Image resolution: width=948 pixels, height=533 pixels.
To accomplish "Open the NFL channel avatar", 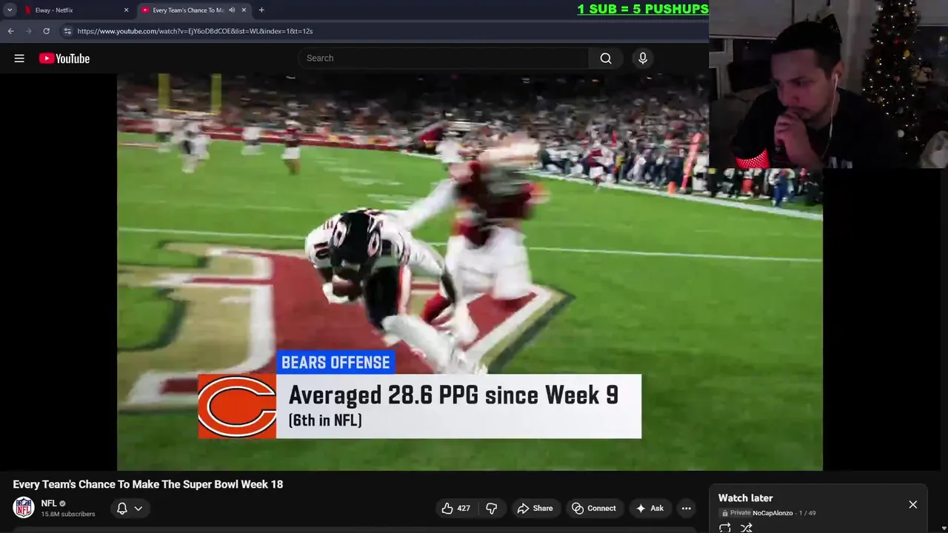I will [x=24, y=508].
